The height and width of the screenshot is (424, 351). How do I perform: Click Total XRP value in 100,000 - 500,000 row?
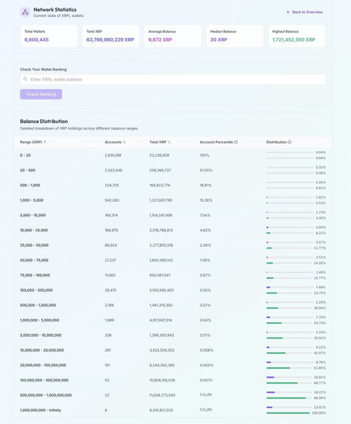click(162, 290)
